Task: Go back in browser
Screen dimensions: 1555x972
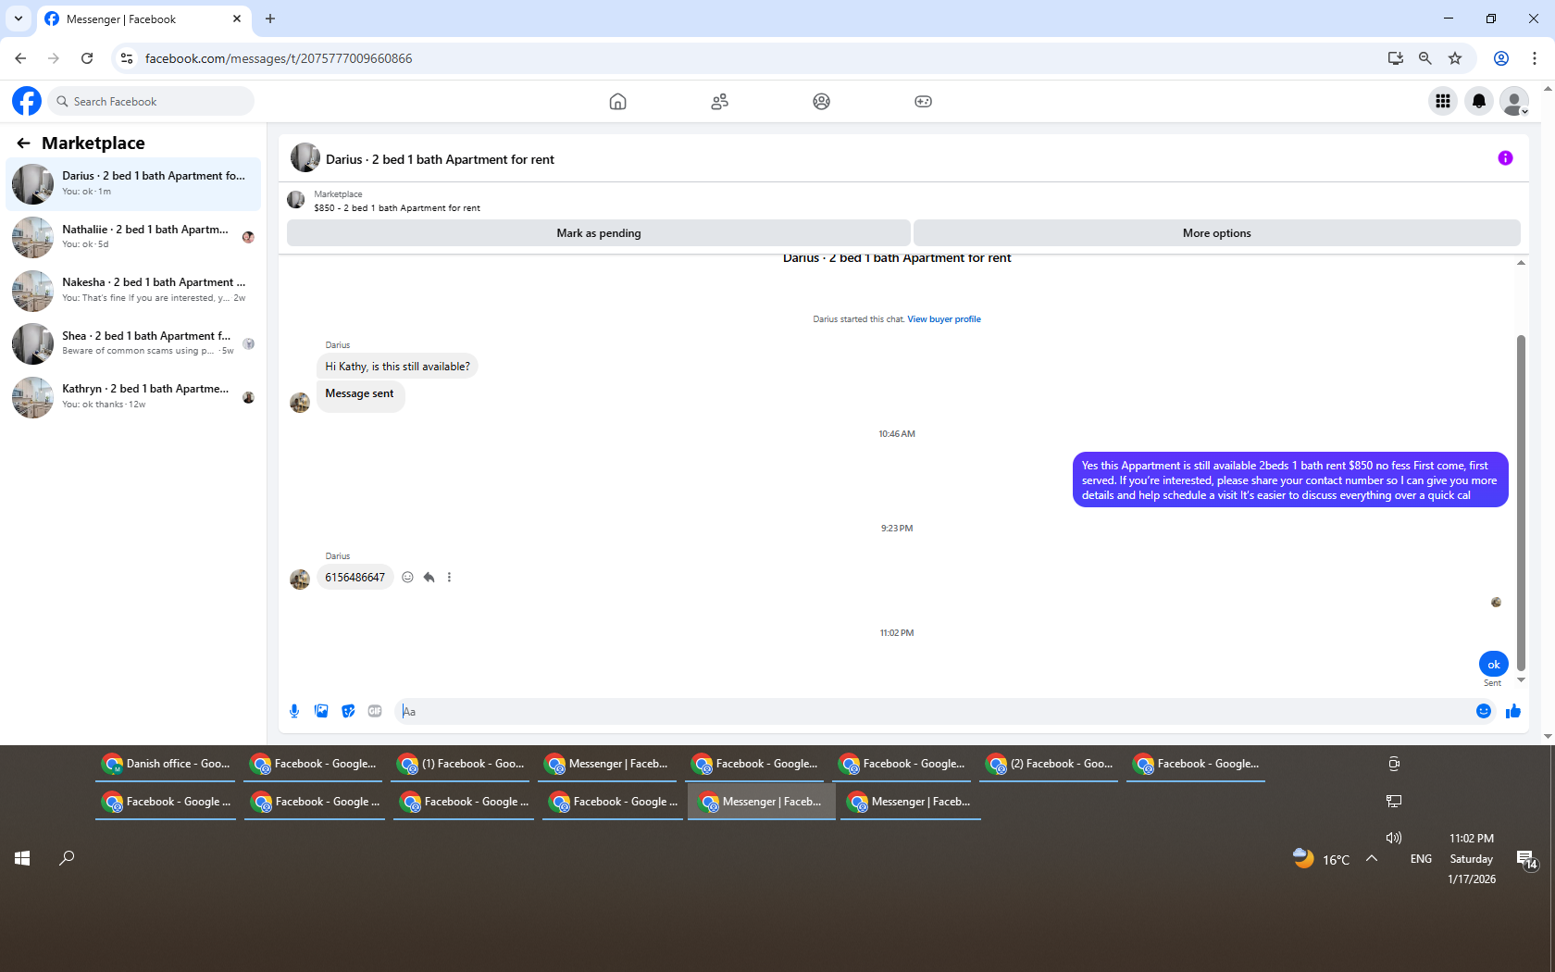Action: coord(20,58)
